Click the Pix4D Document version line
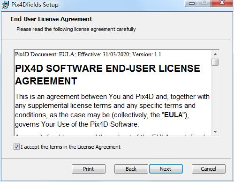This screenshot has height=182, width=234. tap(88, 54)
